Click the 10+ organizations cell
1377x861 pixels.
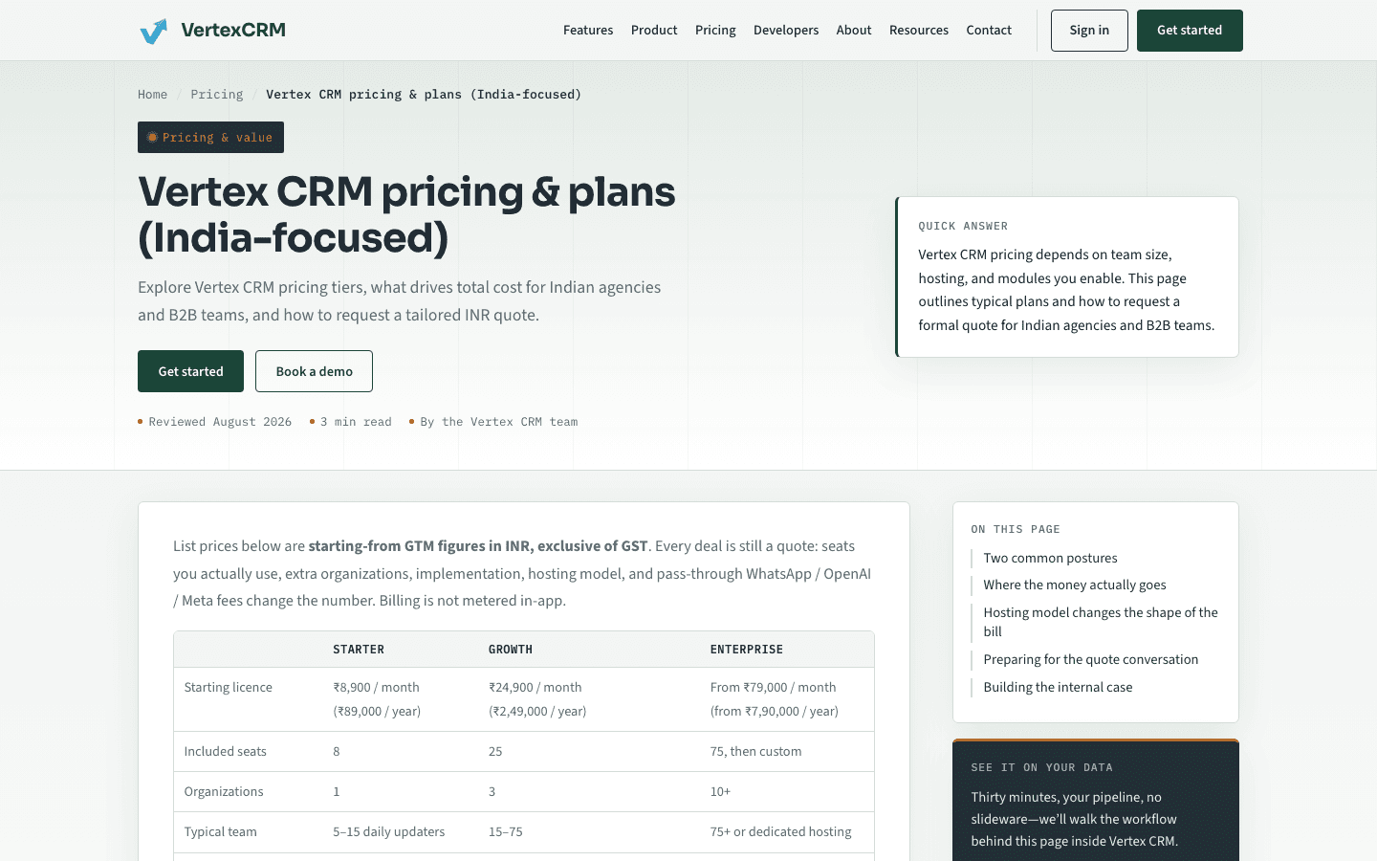pos(720,791)
